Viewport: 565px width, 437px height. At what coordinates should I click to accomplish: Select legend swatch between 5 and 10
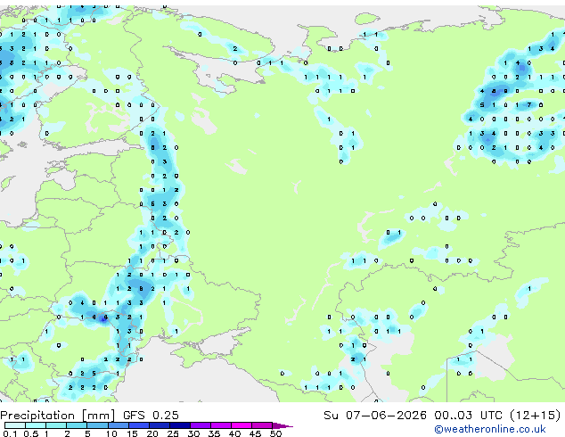pos(98,425)
